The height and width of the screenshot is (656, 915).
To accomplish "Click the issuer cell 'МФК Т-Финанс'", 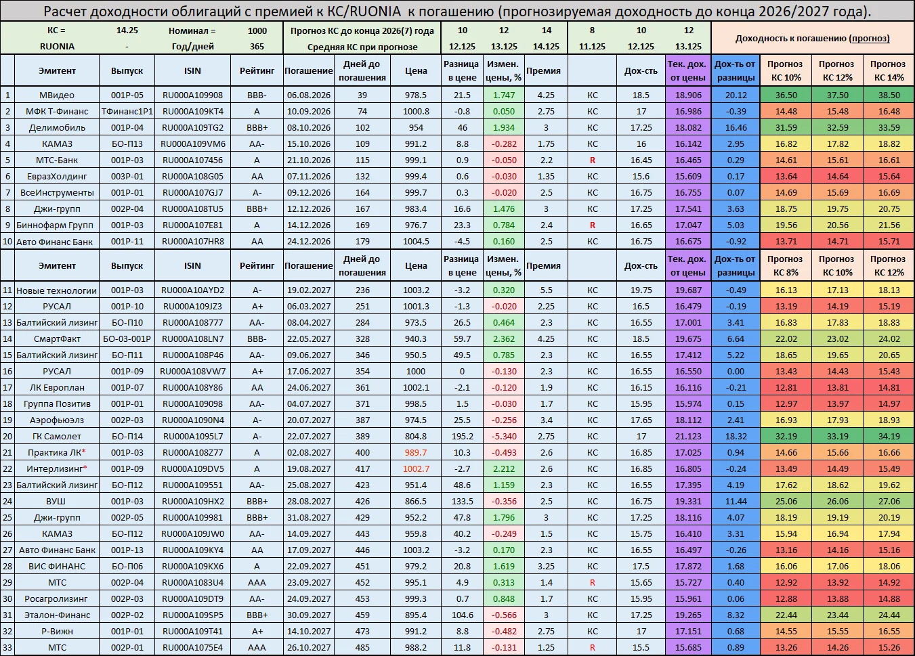I will tap(58, 112).
